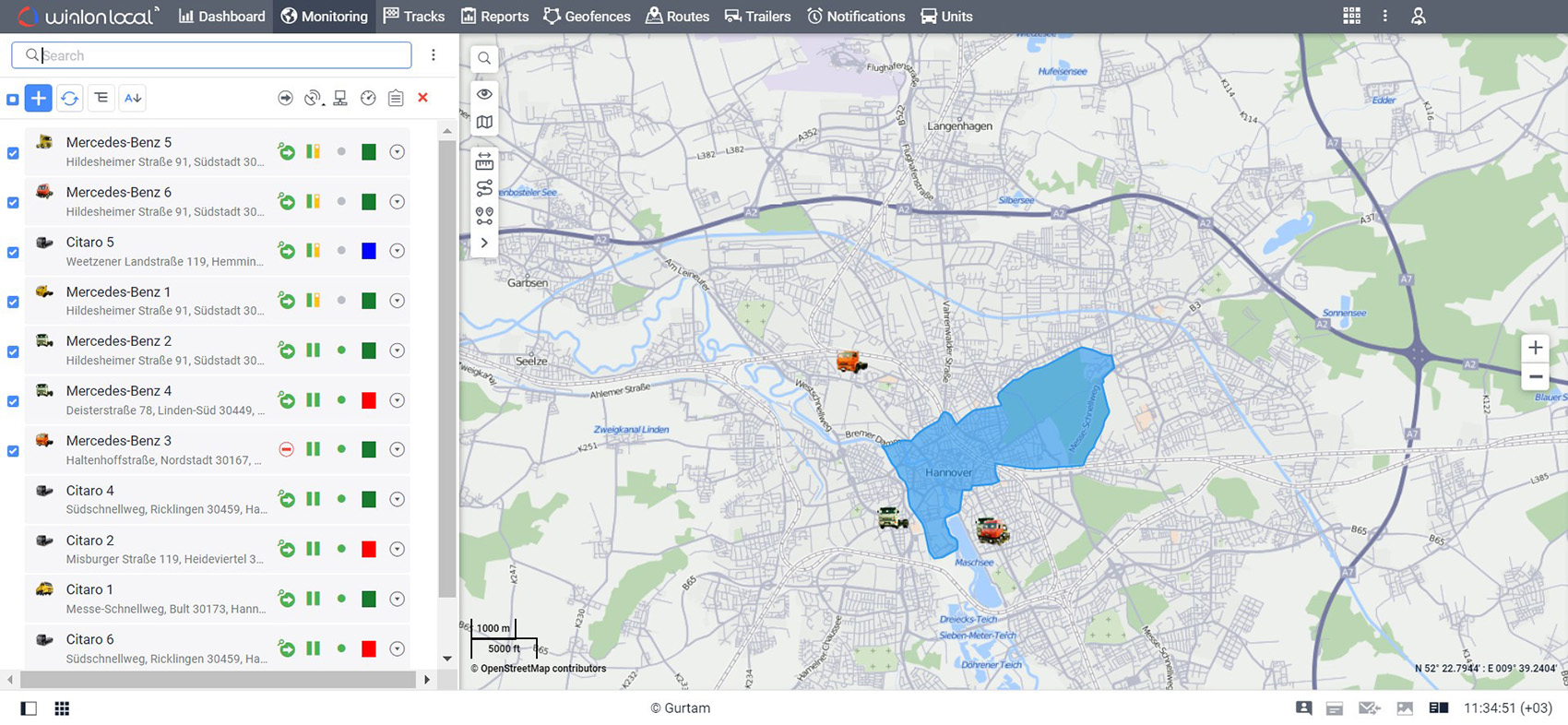The image size is (1568, 725).
Task: Uncheck the Citaro 5 checkbox
Action: [13, 252]
